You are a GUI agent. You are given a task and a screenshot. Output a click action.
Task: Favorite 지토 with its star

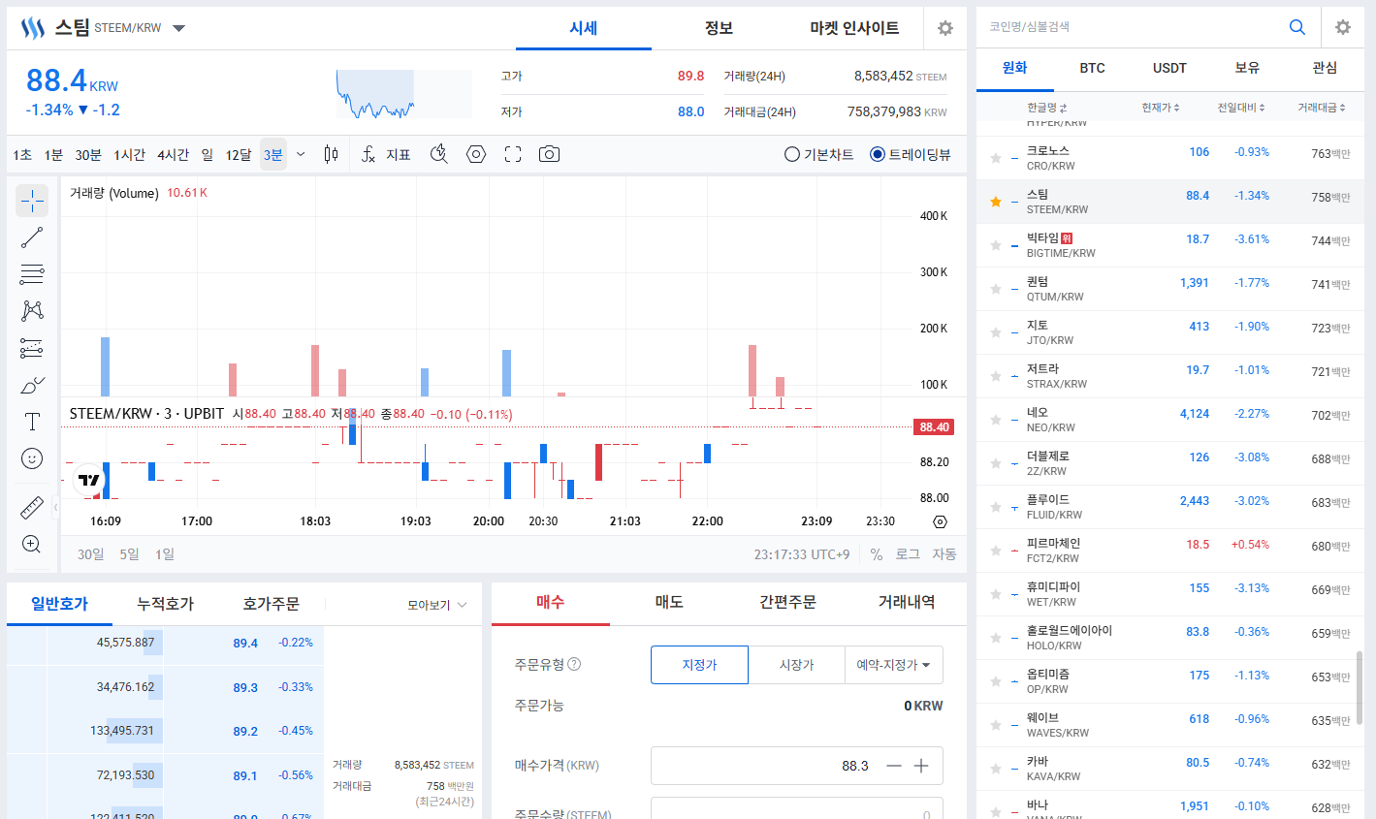click(x=996, y=332)
